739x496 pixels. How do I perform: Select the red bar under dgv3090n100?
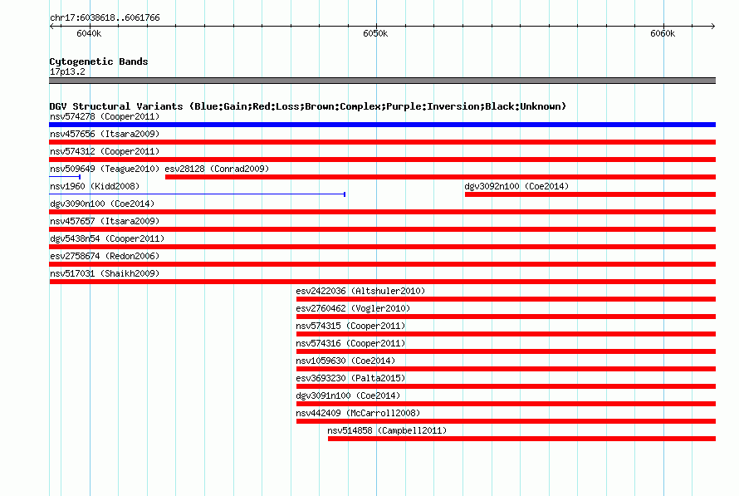(x=382, y=212)
